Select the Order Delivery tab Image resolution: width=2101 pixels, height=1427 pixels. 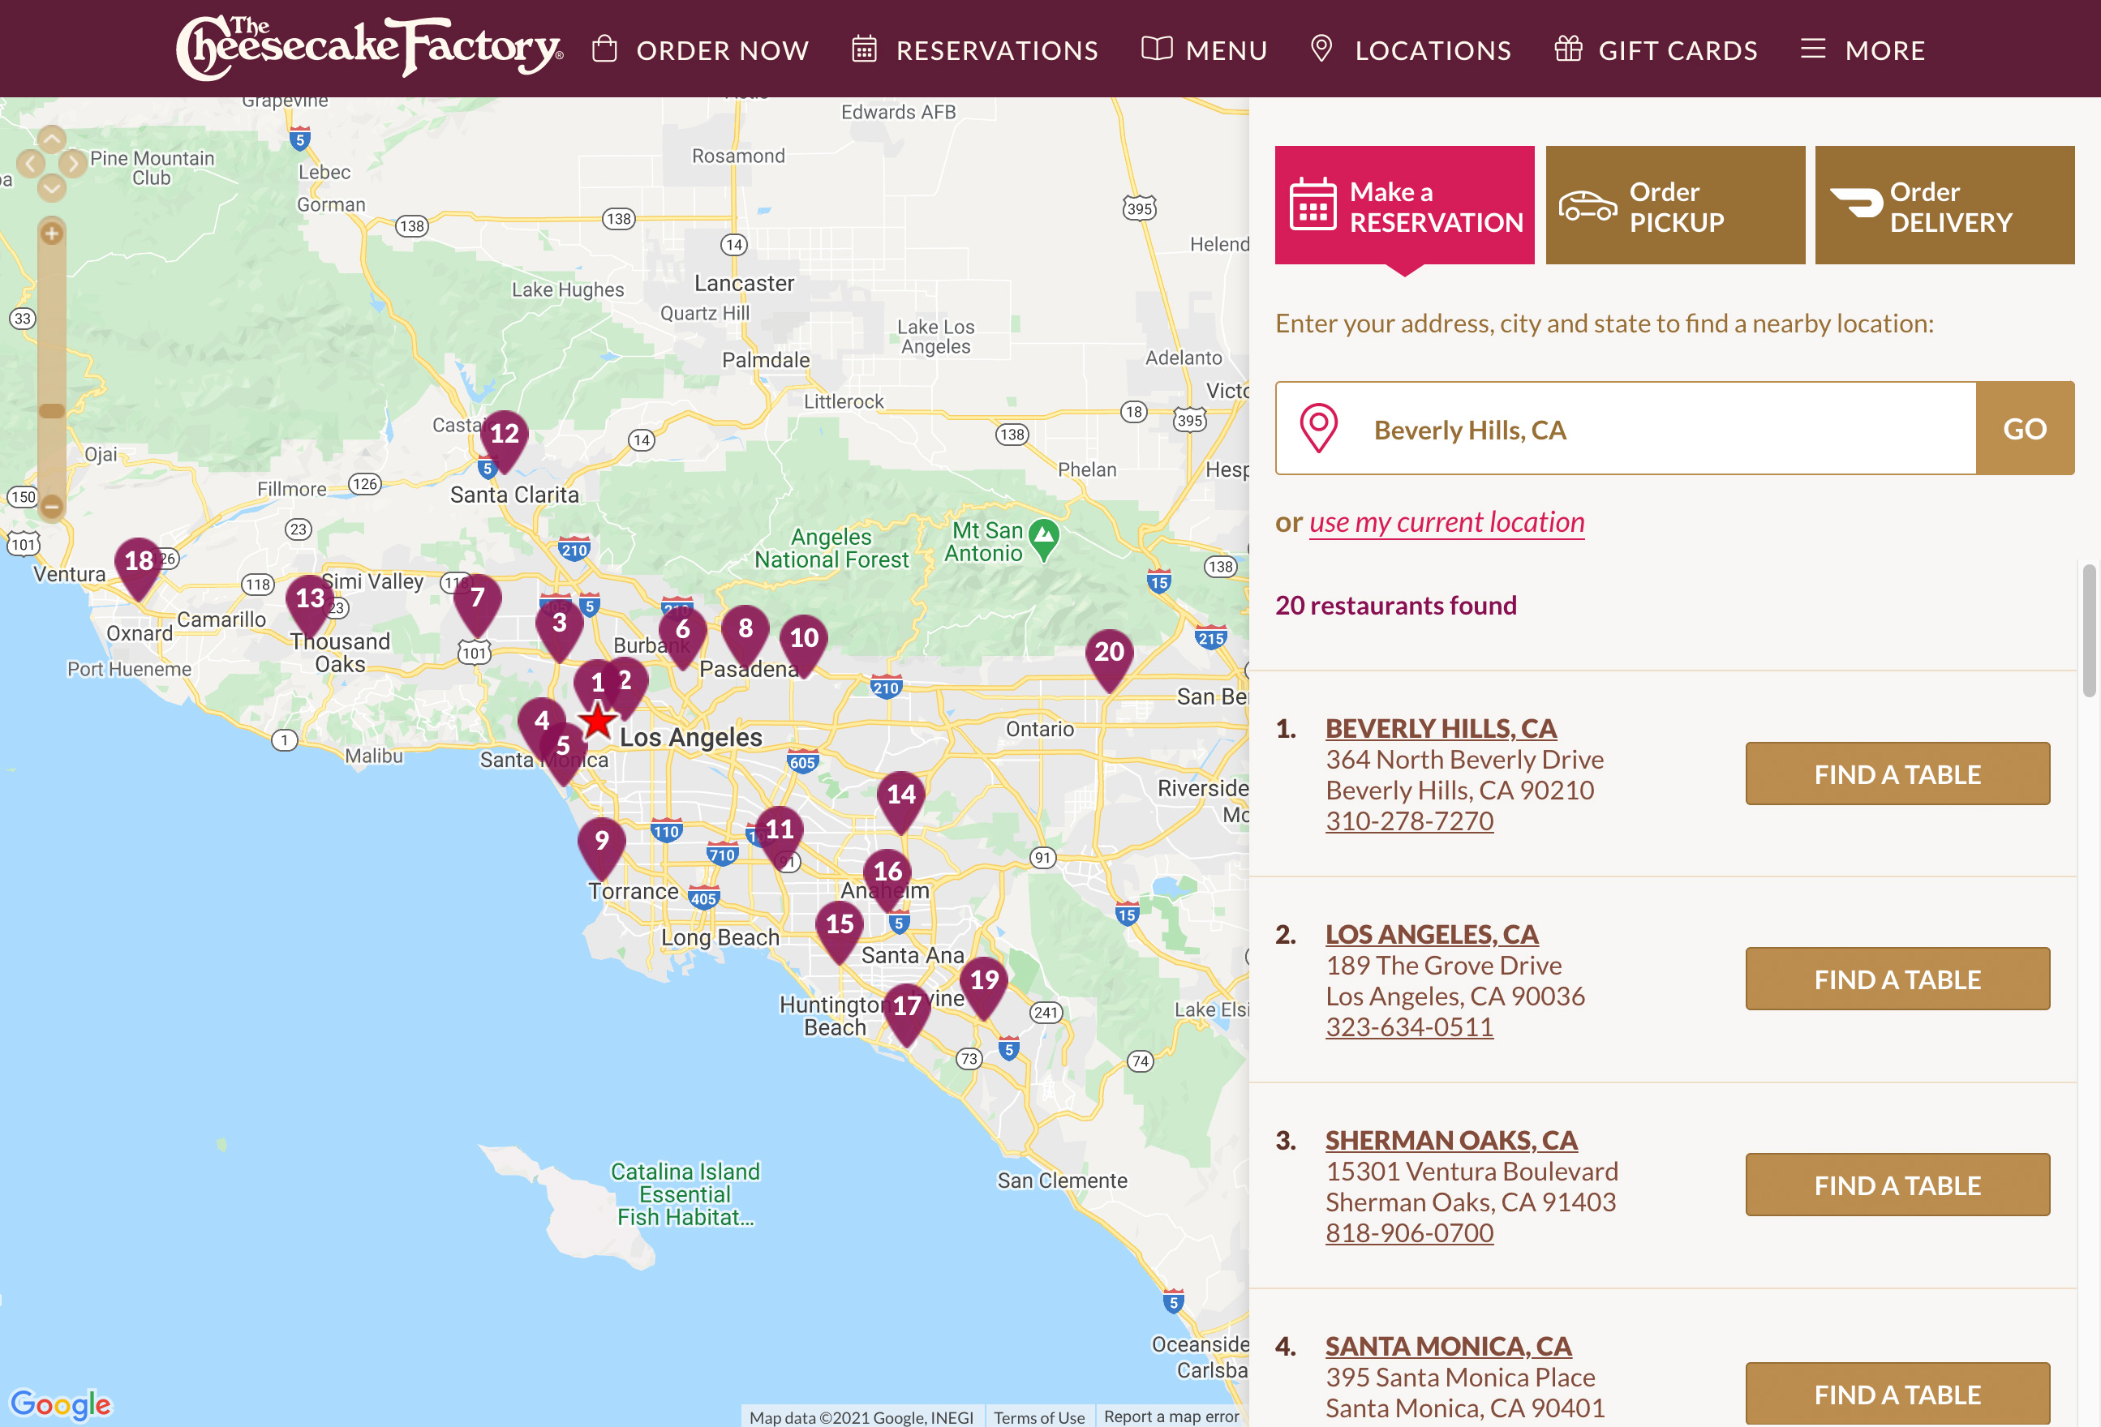[1944, 205]
